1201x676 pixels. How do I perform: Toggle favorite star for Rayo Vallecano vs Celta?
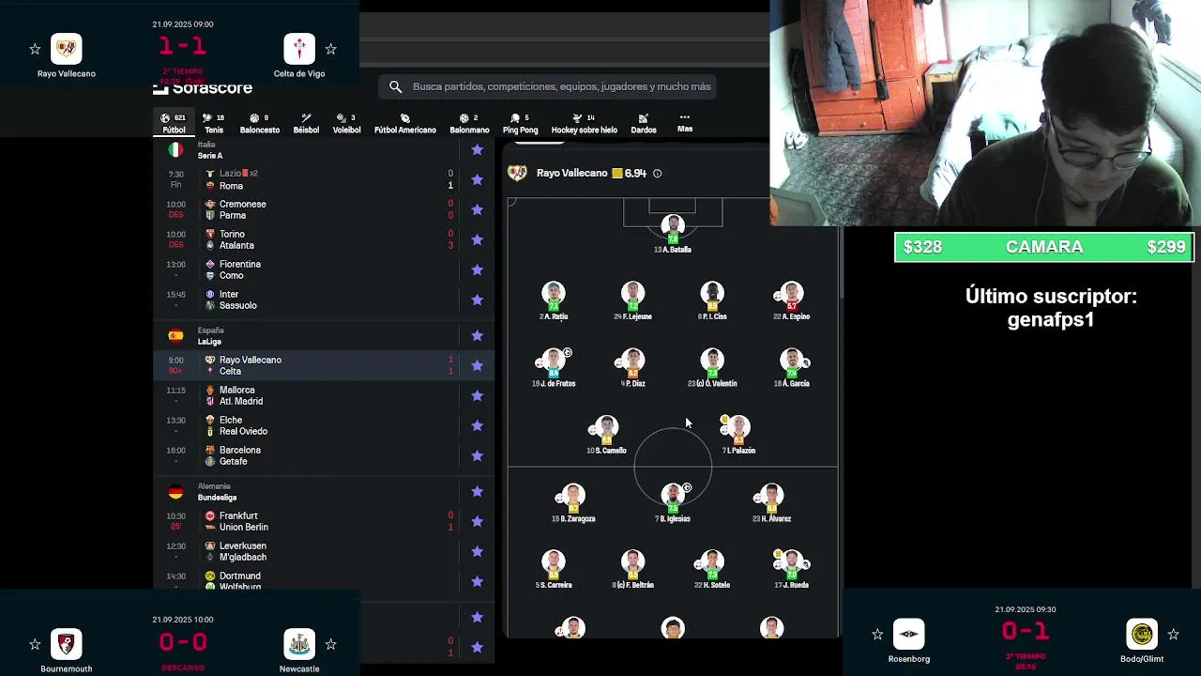click(478, 365)
